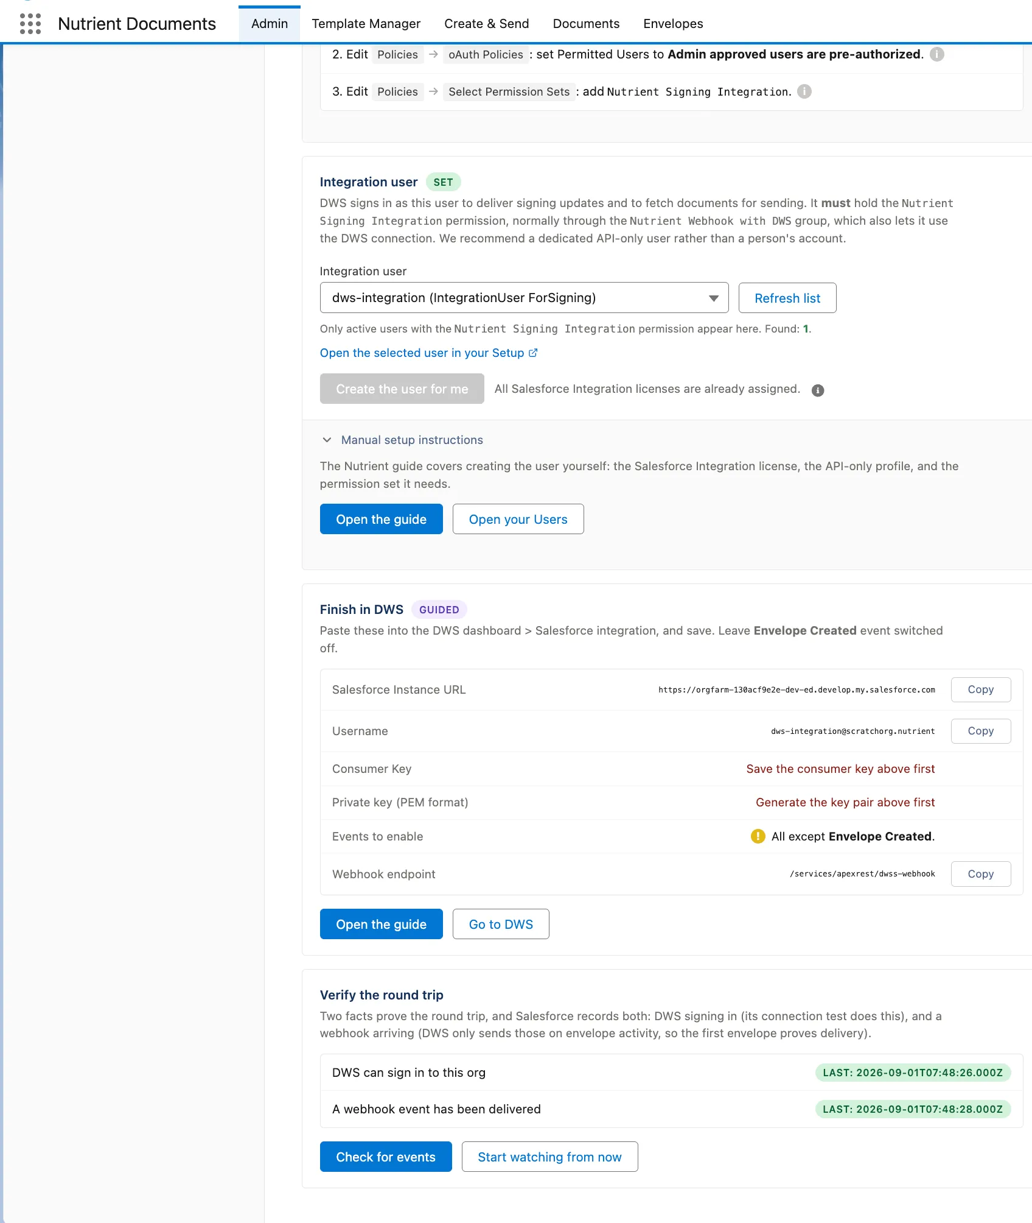Click Refresh list button

[x=787, y=298]
